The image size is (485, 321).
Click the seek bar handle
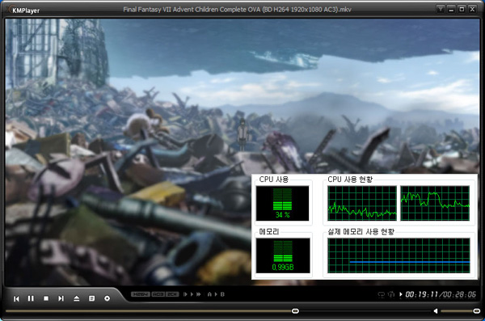point(295,310)
